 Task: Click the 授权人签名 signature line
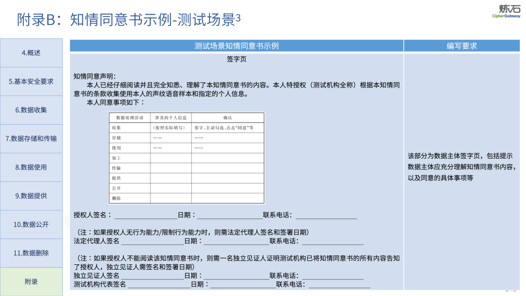pos(145,215)
